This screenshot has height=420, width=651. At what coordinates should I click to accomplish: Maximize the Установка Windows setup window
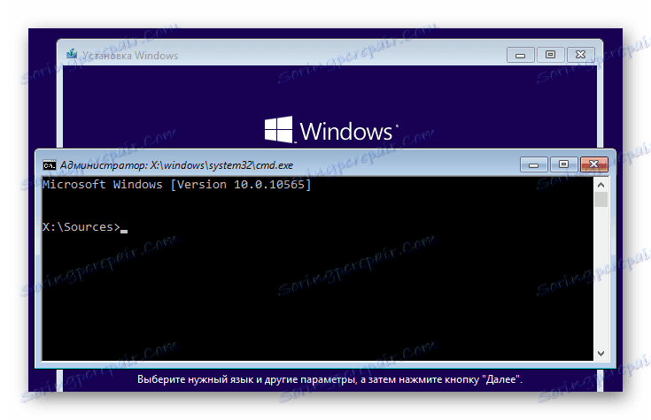(550, 55)
